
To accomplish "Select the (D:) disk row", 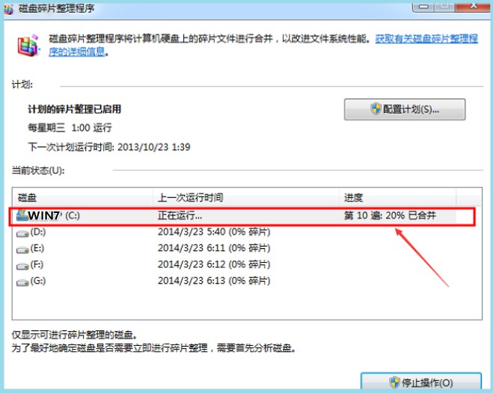I will (234, 232).
